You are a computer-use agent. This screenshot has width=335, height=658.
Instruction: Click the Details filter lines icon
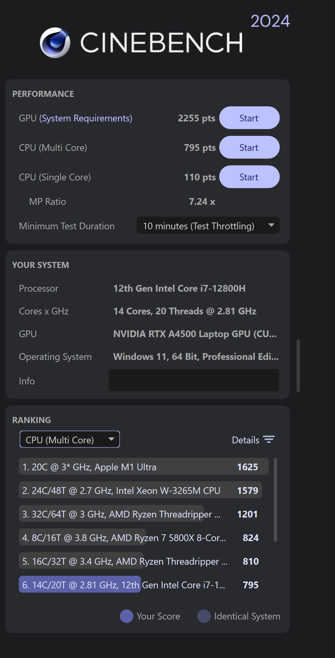269,440
